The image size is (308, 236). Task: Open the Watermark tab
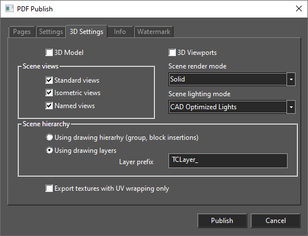(154, 32)
